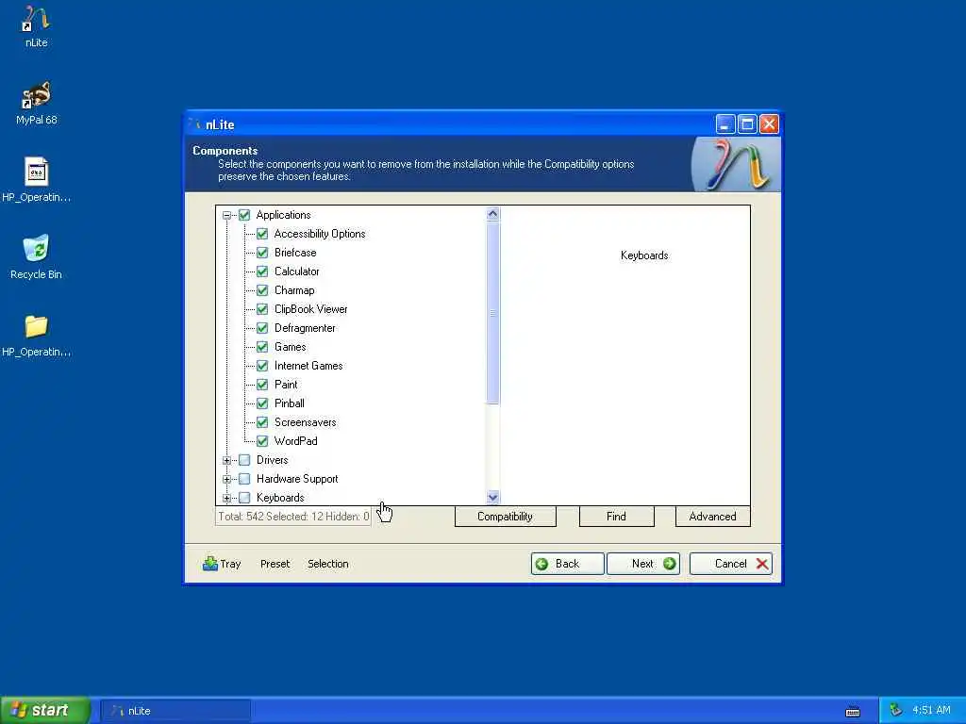Screen dimensions: 966x724
Task: Uncheck the Paint checkbox
Action: pos(262,385)
